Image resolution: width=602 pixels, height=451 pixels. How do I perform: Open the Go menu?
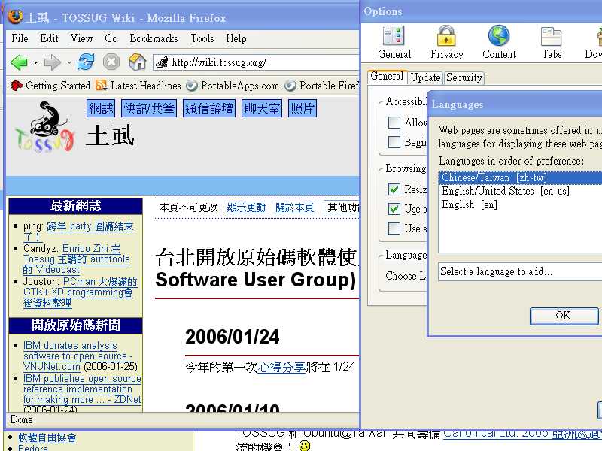click(111, 38)
